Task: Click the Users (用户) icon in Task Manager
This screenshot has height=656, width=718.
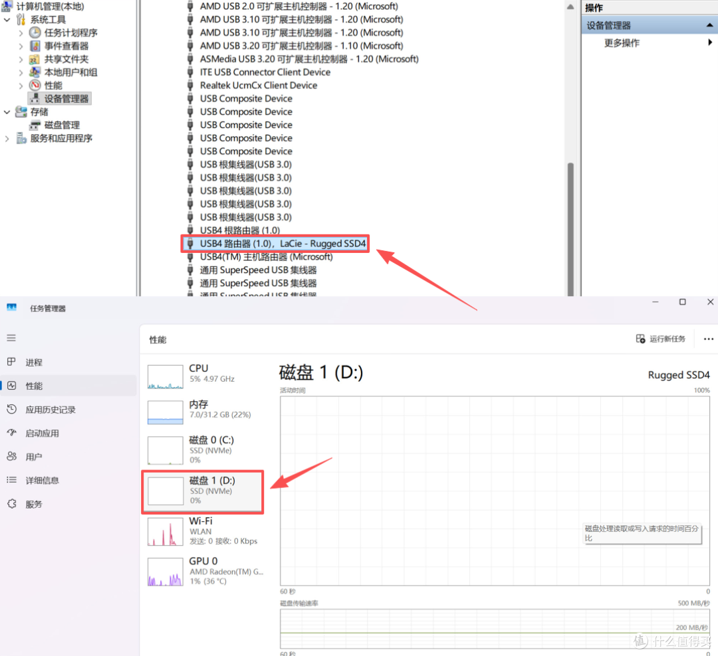Action: click(x=11, y=456)
